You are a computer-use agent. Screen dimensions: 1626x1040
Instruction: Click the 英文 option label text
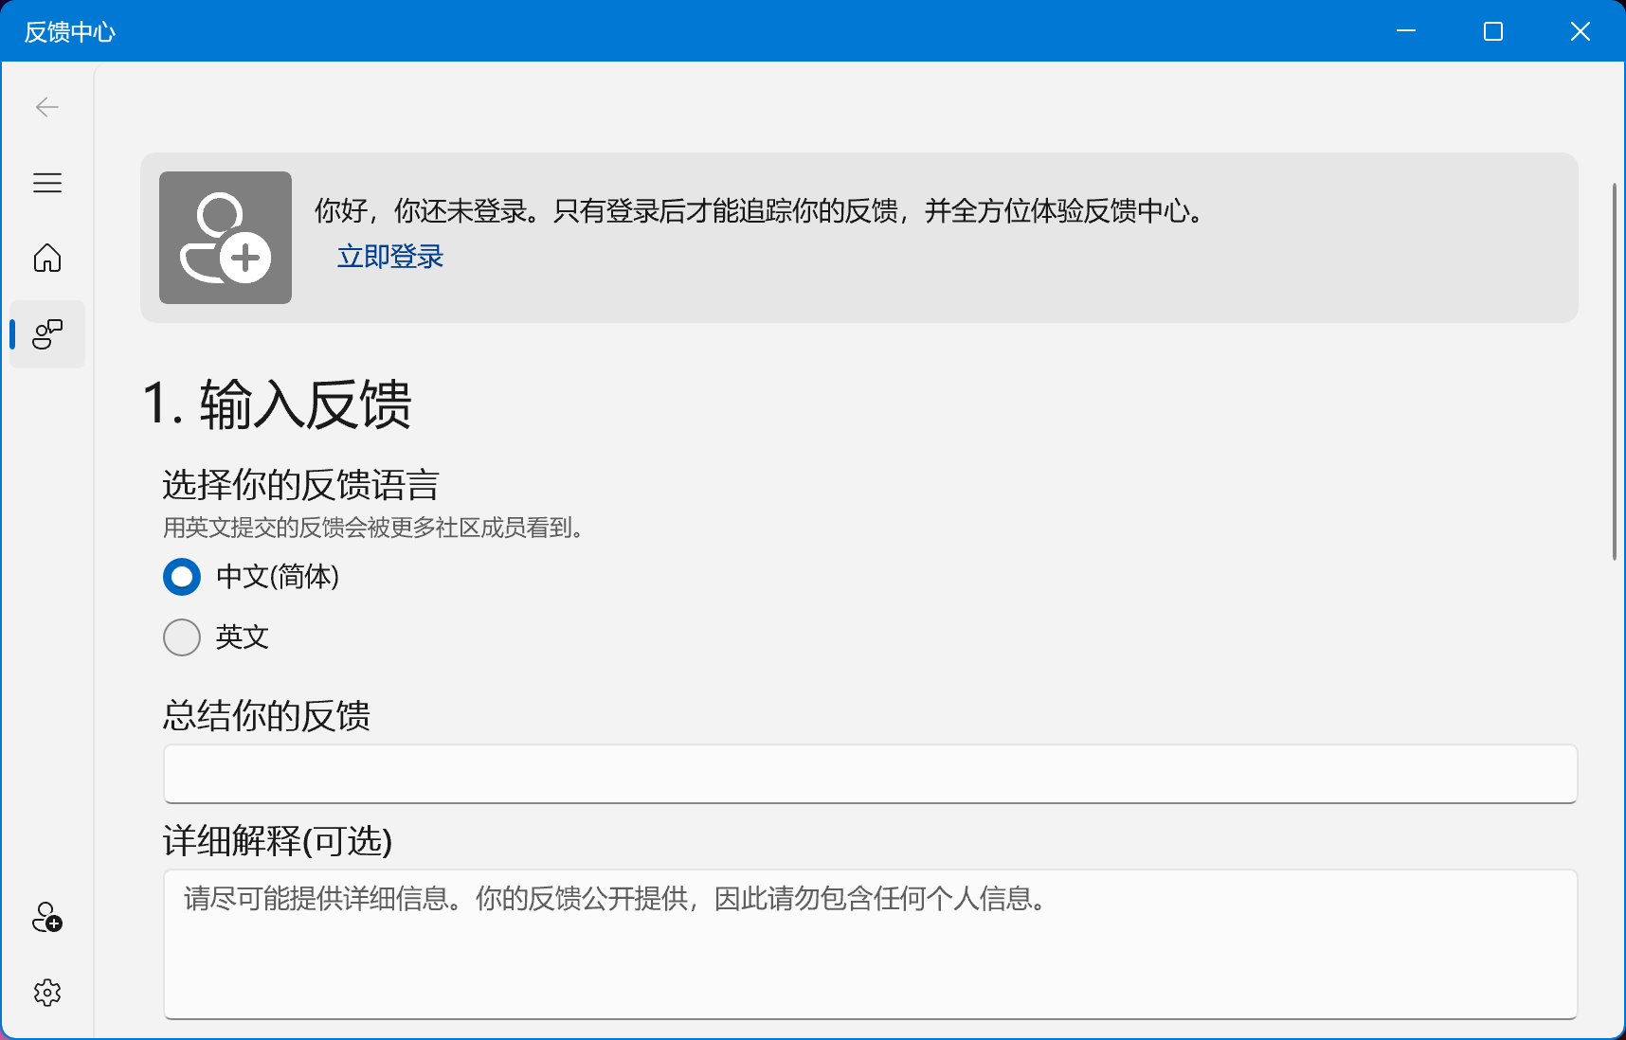click(243, 637)
